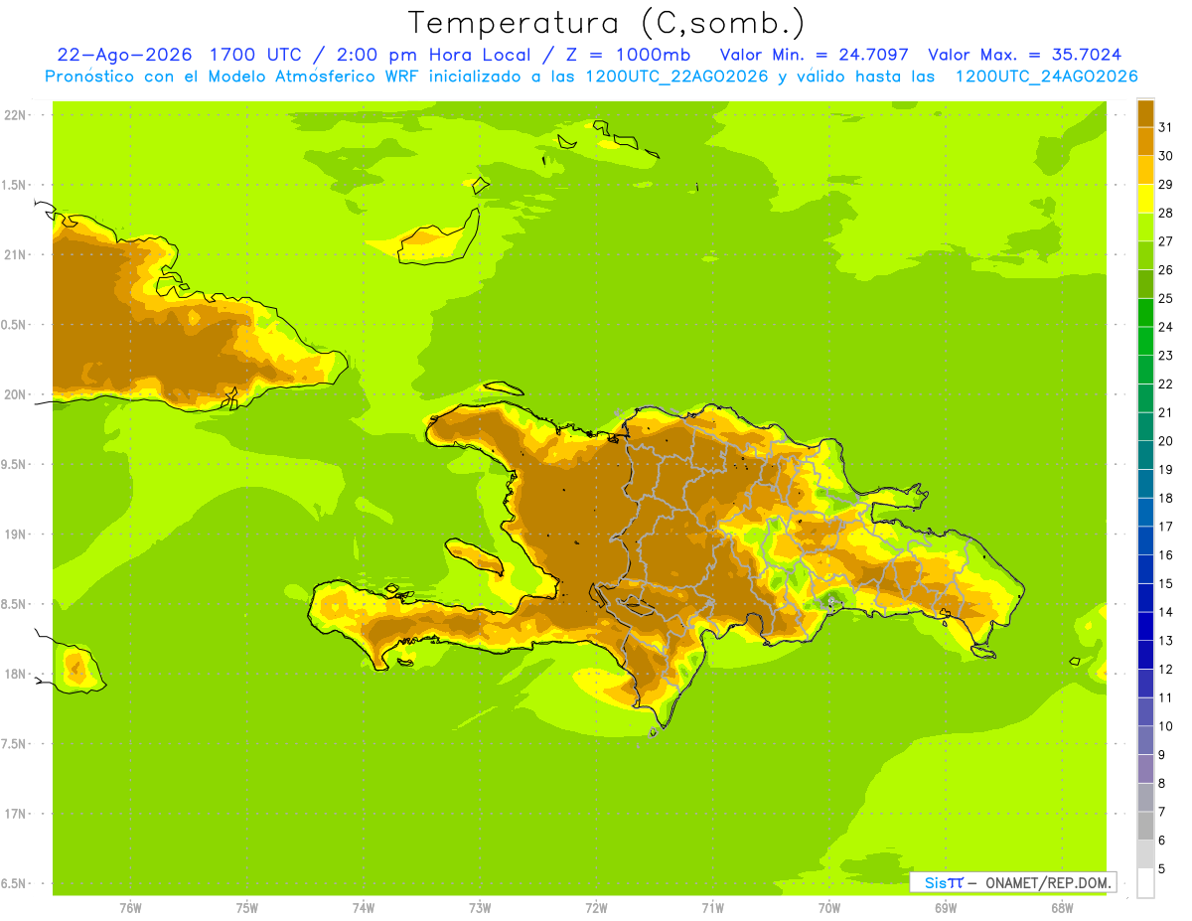
Task: Click the "69W" longitude axis label
Action: [x=946, y=908]
